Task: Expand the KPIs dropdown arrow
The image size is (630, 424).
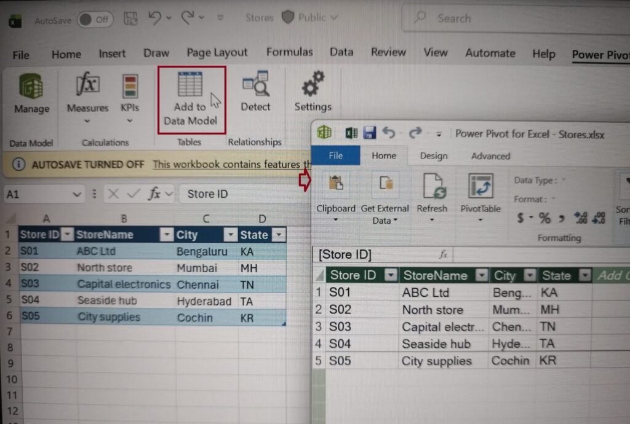Action: click(130, 120)
